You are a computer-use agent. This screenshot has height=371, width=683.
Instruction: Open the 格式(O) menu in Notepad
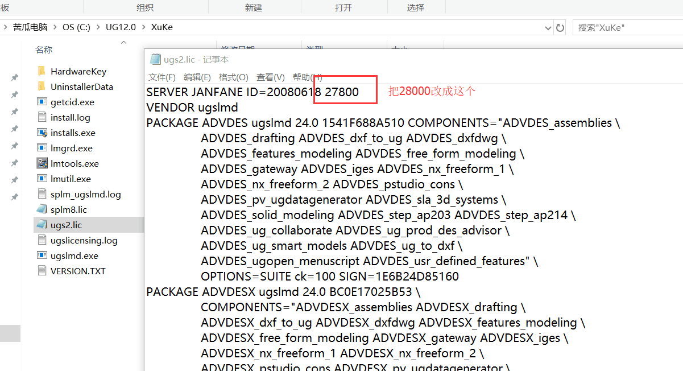[x=233, y=77]
